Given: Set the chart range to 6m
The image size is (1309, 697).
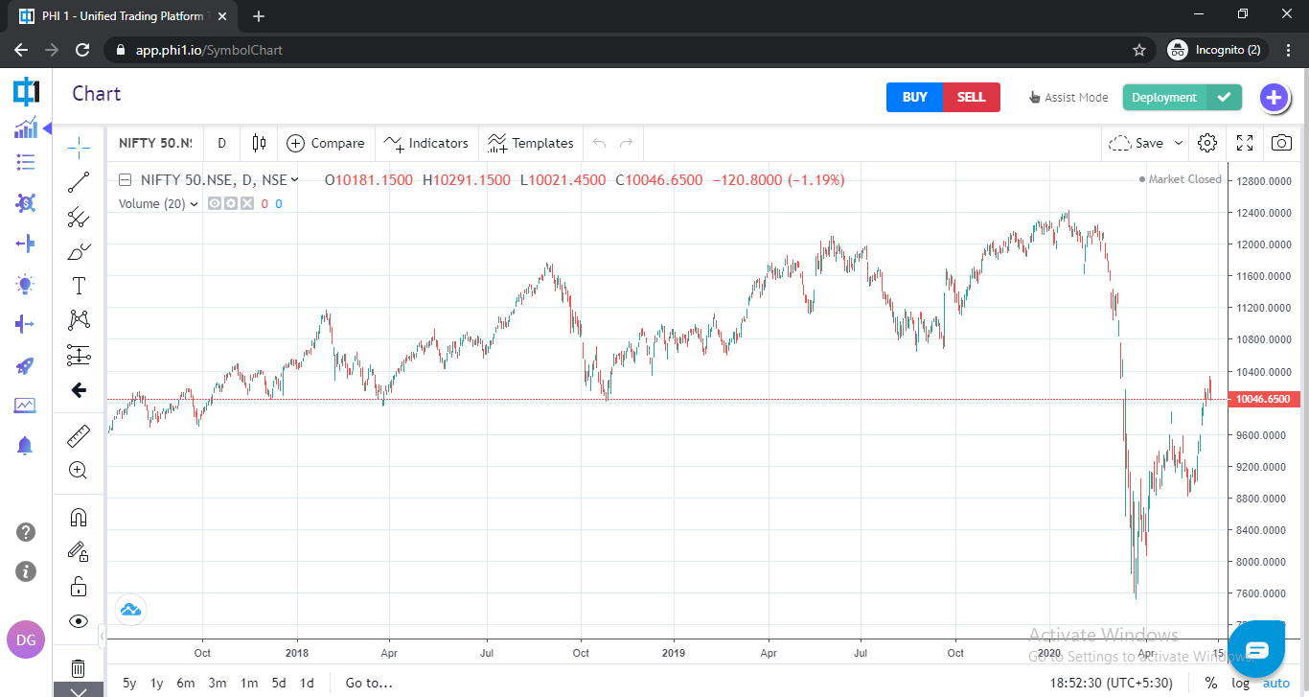Looking at the screenshot, I should point(185,683).
